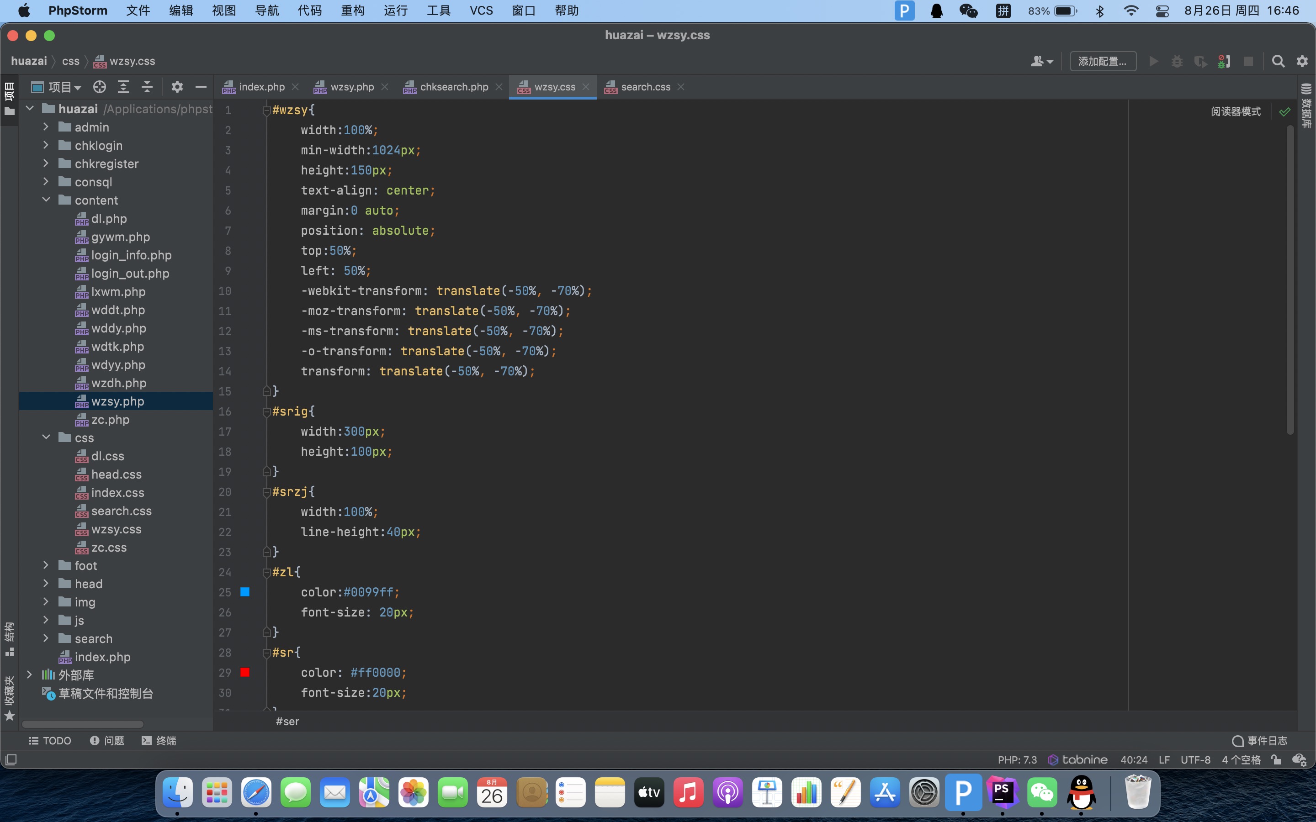
Task: Toggle reader mode in the editor
Action: [1235, 111]
